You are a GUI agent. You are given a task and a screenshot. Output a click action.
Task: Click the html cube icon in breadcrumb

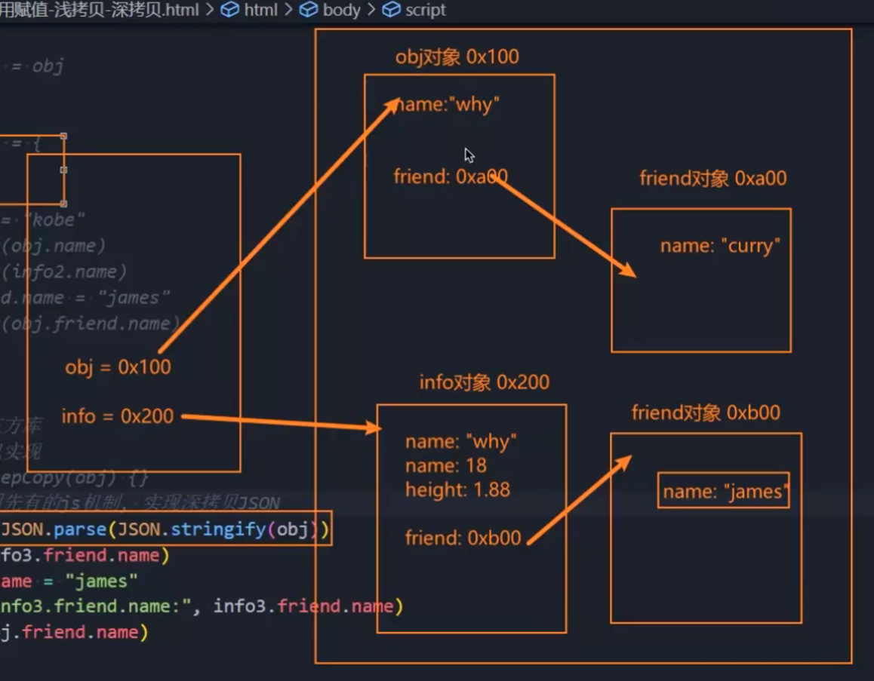click(229, 10)
